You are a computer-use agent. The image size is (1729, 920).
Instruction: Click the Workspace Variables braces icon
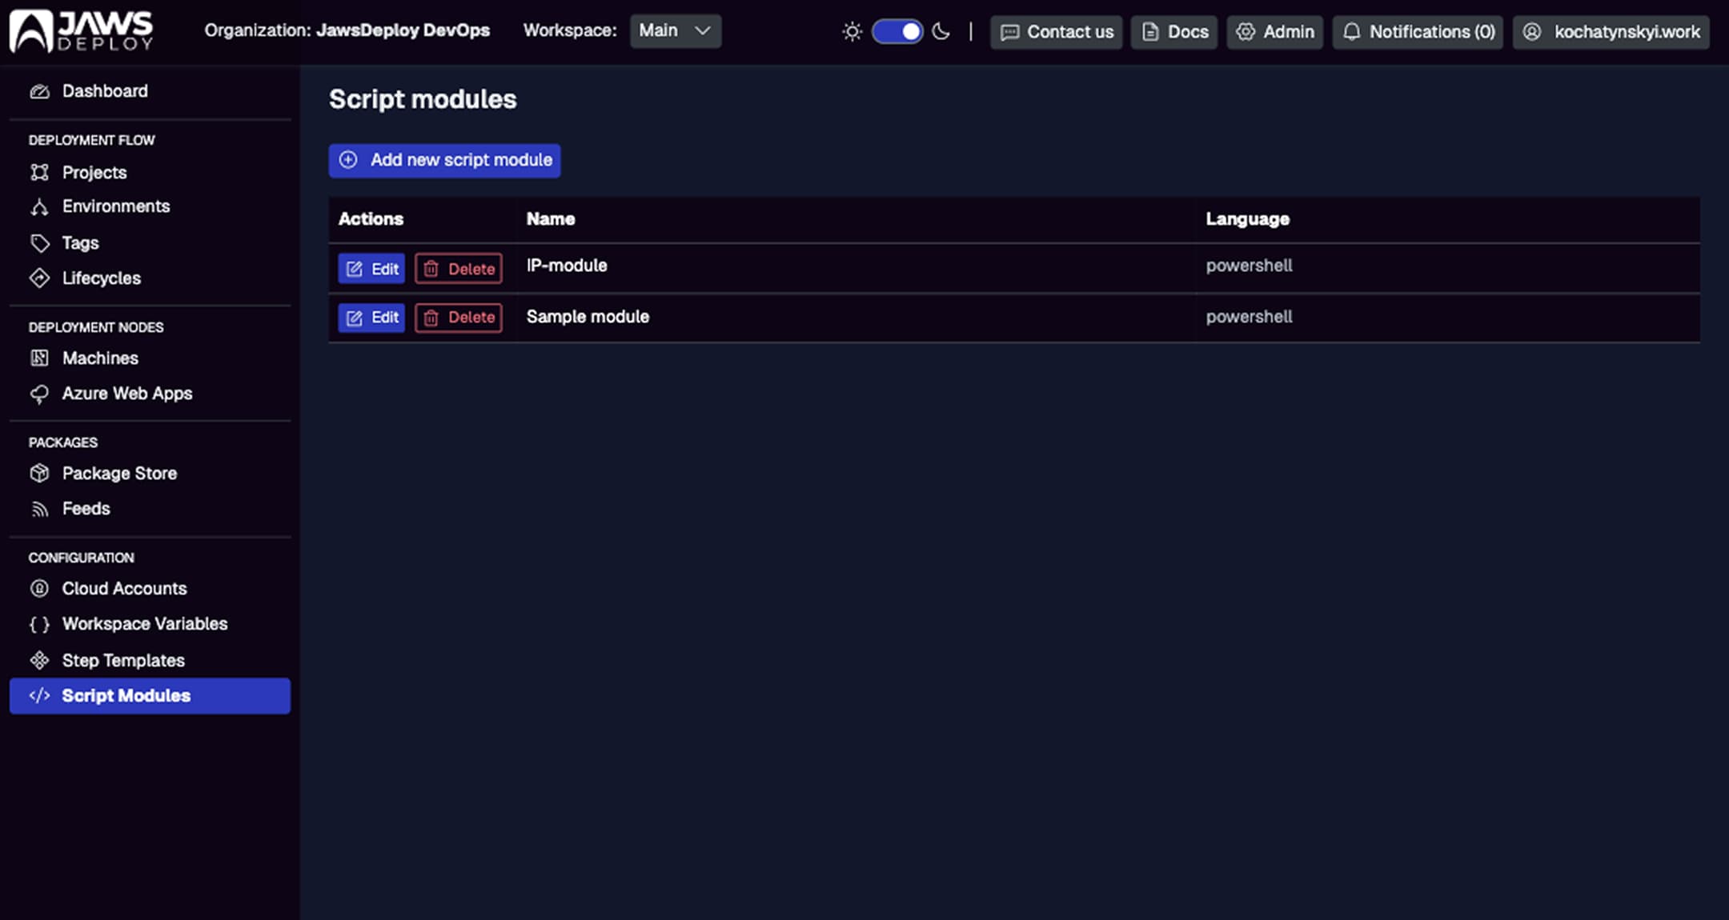(38, 624)
